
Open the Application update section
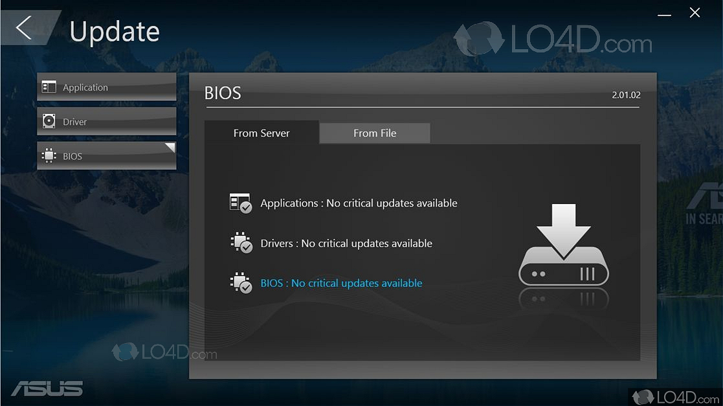(x=107, y=87)
